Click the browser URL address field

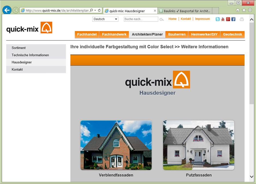[x=57, y=10]
